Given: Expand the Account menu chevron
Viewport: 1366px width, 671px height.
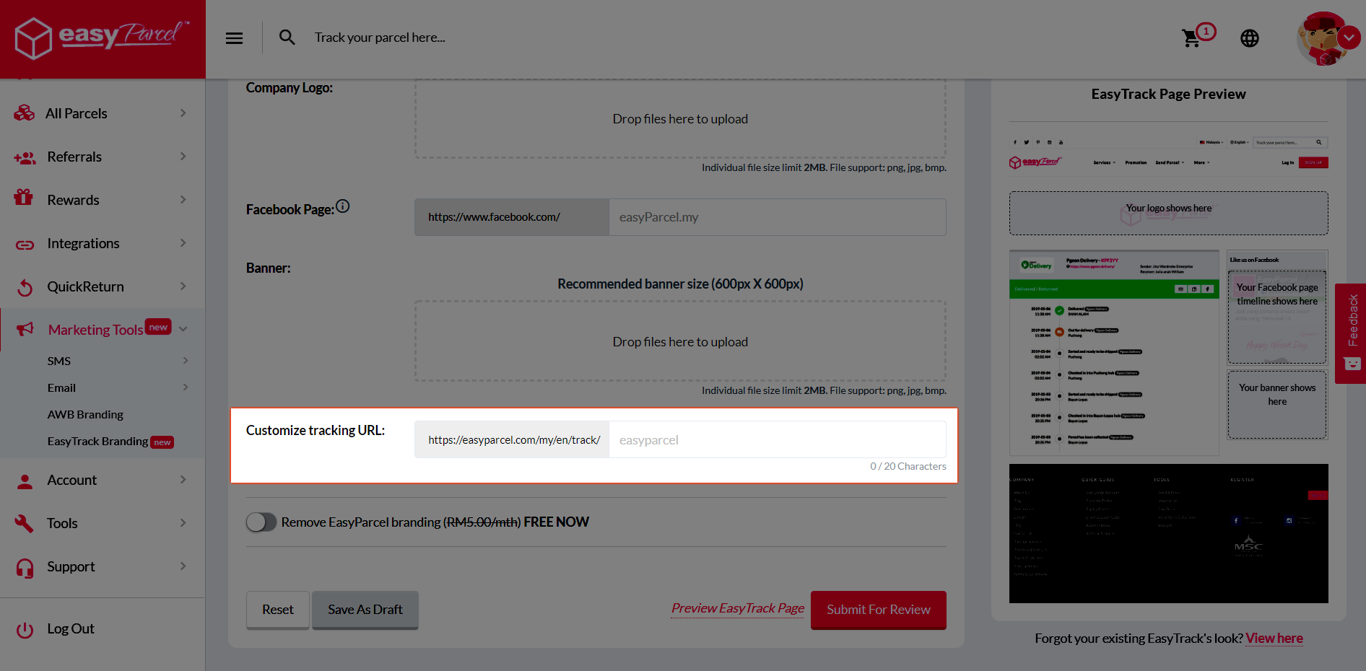Looking at the screenshot, I should point(183,480).
